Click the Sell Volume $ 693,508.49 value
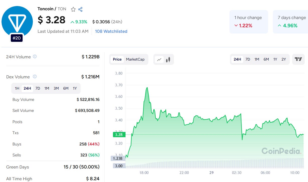This screenshot has height=182, width=308. (x=87, y=111)
